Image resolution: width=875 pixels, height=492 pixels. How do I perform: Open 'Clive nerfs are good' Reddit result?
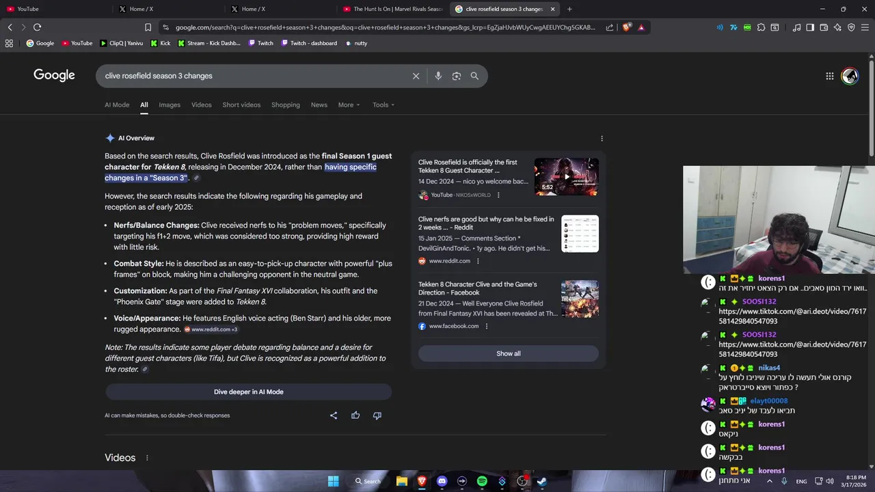tap(486, 223)
